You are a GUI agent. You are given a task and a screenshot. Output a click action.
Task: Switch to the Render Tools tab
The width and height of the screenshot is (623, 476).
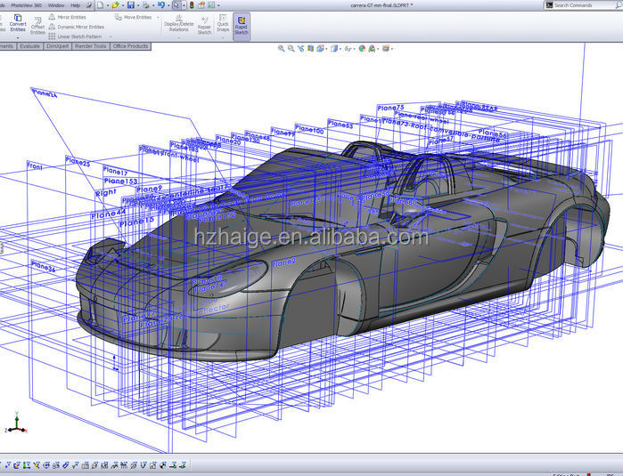click(x=90, y=46)
